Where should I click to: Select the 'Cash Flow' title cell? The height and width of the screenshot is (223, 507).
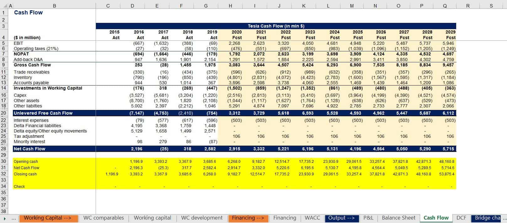(x=28, y=13)
